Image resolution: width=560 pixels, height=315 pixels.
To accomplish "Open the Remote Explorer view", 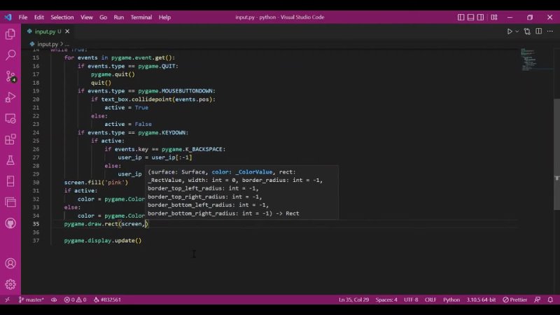I will point(10,118).
